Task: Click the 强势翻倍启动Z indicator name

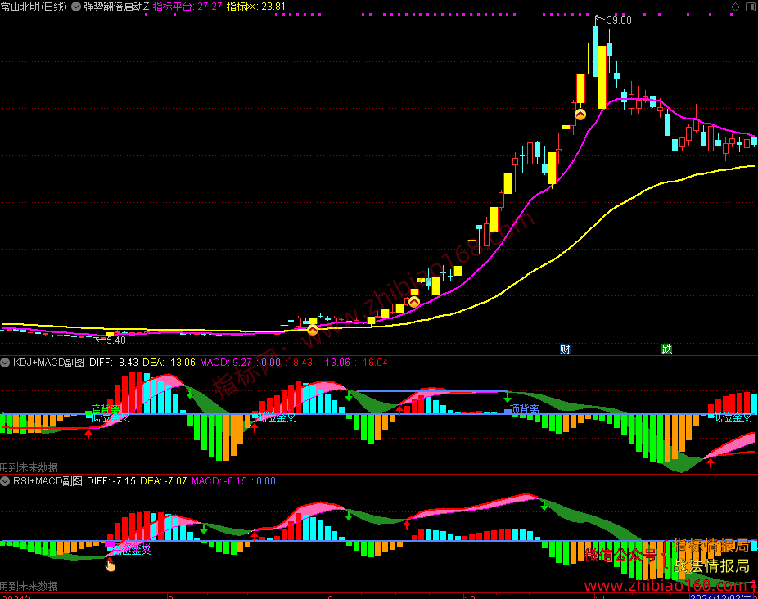Action: pyautogui.click(x=116, y=7)
